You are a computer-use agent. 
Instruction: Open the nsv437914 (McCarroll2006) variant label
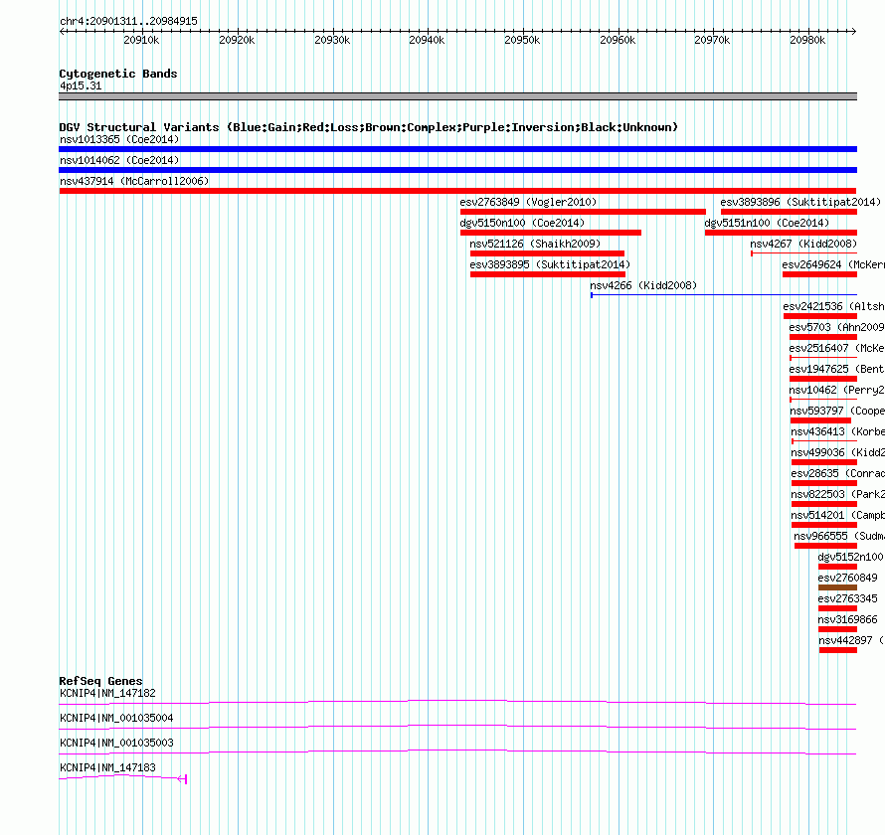point(134,181)
